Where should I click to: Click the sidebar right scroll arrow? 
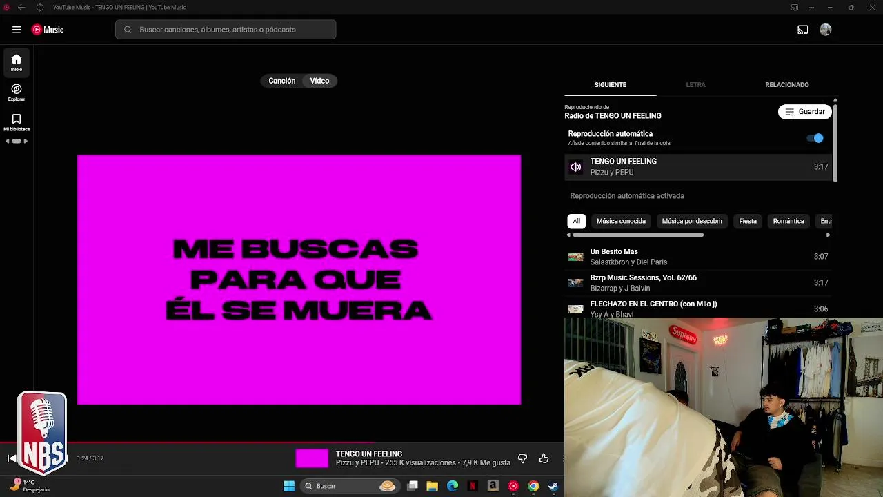click(26, 141)
